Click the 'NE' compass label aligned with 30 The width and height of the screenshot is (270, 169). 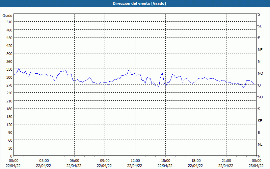coord(260,144)
